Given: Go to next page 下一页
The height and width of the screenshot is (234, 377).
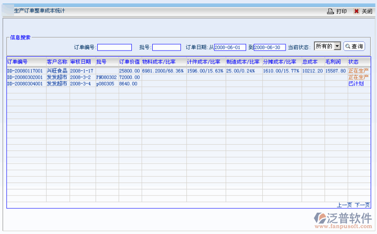Looking at the screenshot, I should tap(362, 205).
